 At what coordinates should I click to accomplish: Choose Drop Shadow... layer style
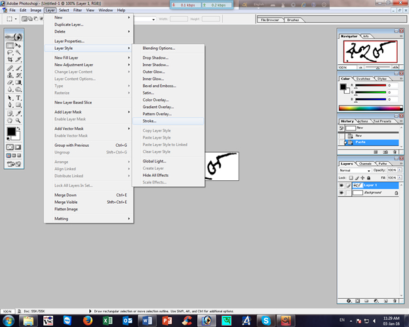[x=168, y=58]
